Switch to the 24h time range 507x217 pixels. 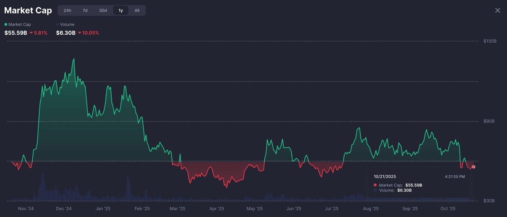(x=67, y=10)
